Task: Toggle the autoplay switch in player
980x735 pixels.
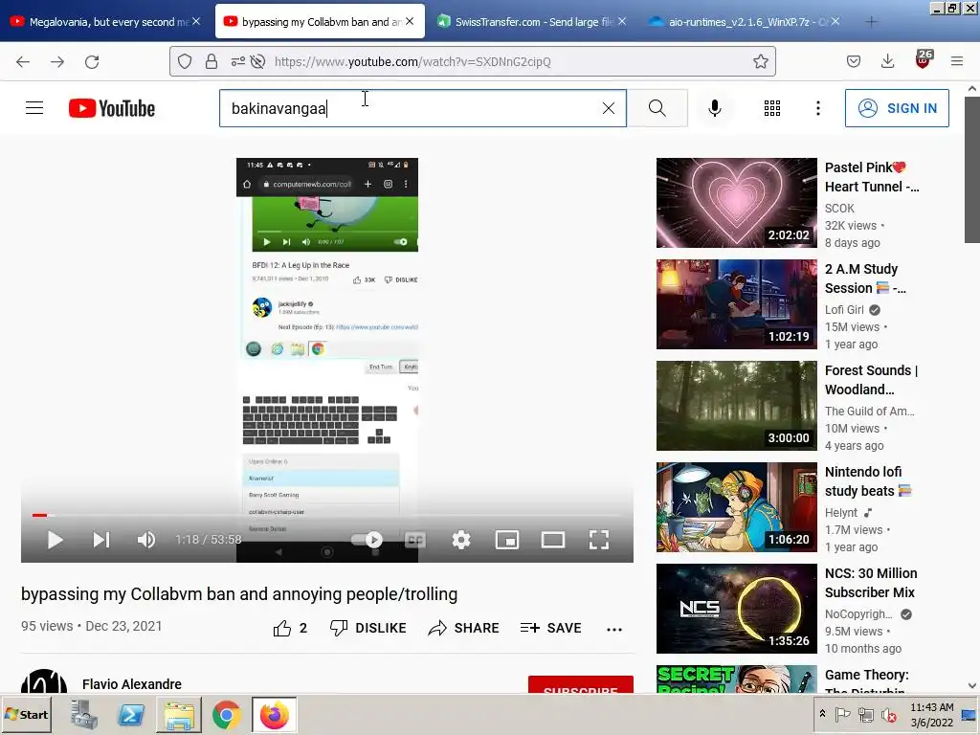Action: pyautogui.click(x=367, y=540)
